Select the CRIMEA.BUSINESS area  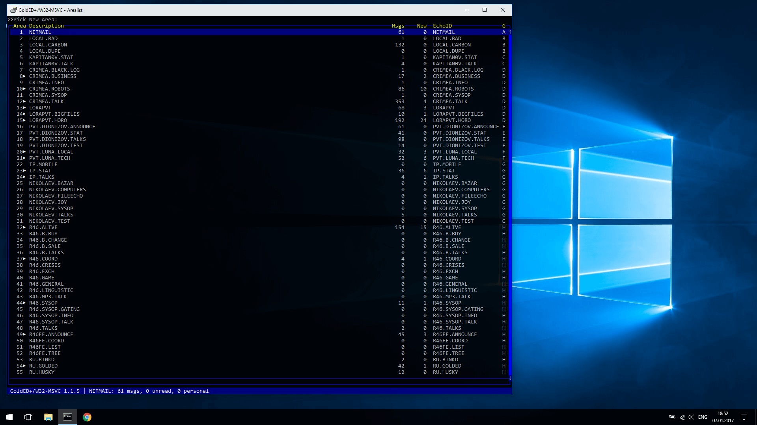[259, 76]
